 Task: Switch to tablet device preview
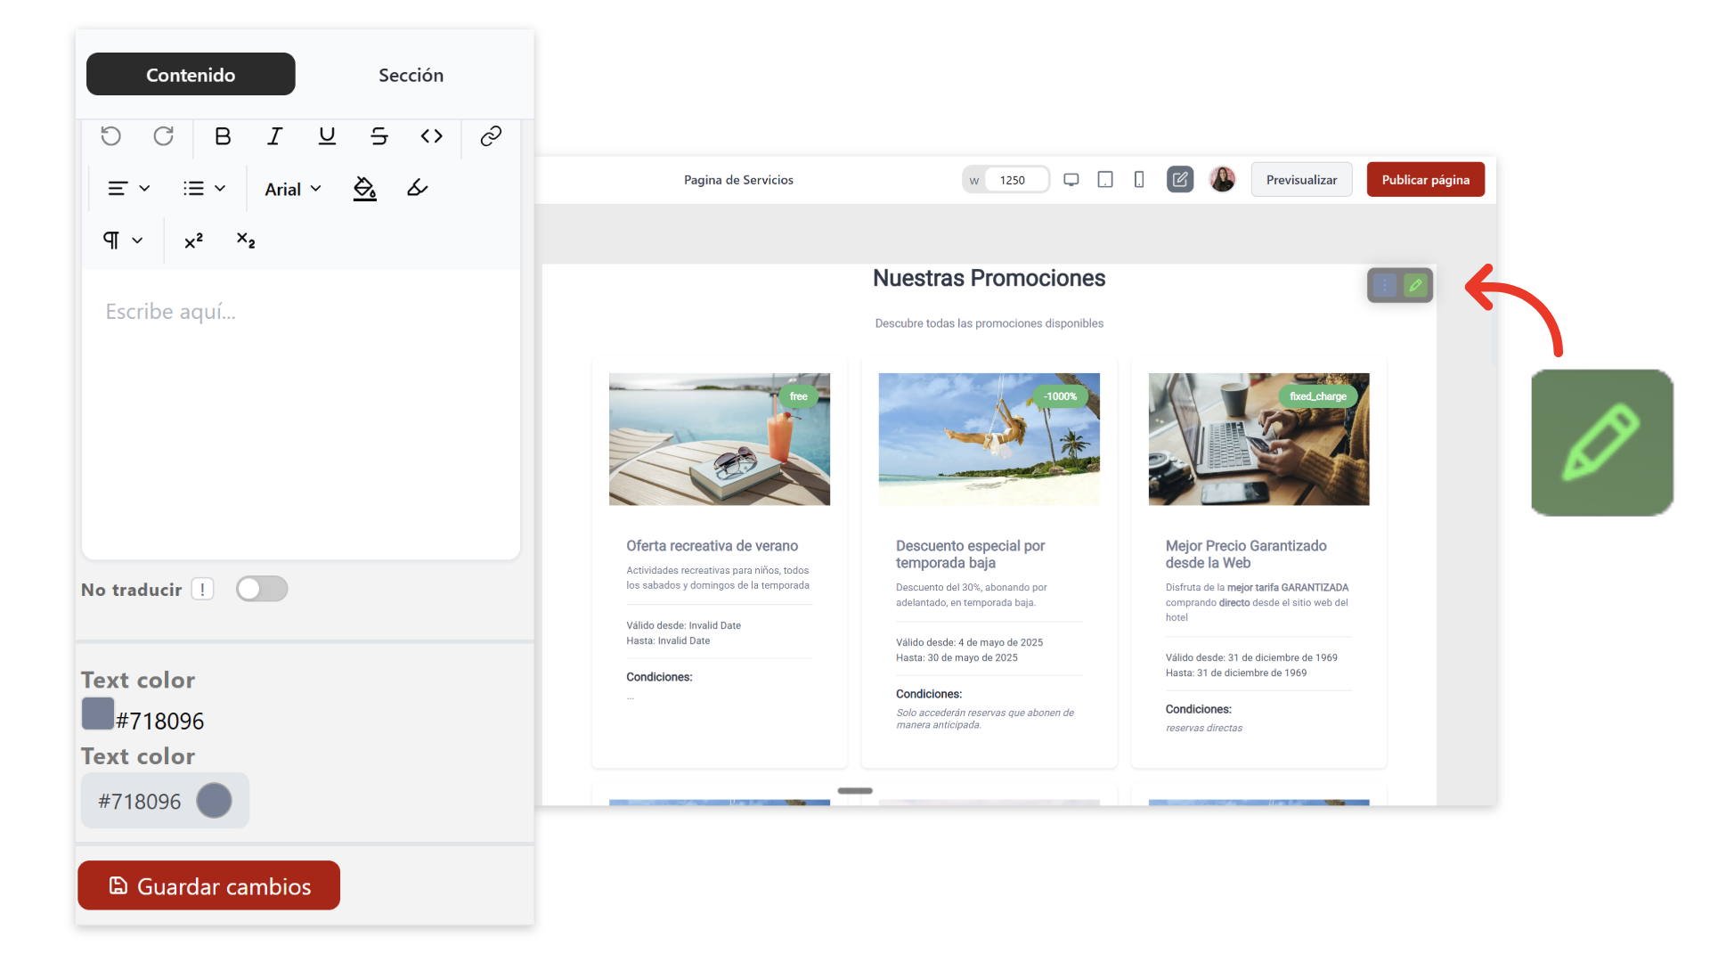pyautogui.click(x=1105, y=180)
